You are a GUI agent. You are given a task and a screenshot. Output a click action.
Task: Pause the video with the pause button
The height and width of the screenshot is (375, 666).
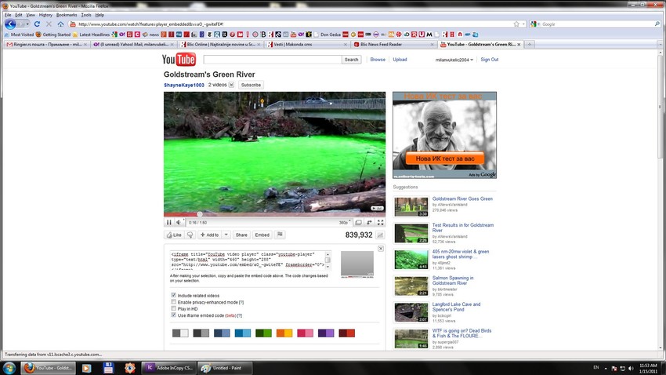168,223
